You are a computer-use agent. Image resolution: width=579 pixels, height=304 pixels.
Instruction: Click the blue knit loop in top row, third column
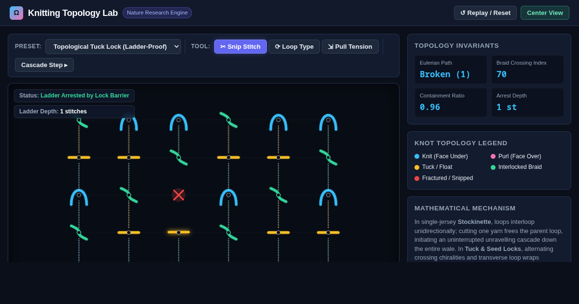tap(179, 122)
